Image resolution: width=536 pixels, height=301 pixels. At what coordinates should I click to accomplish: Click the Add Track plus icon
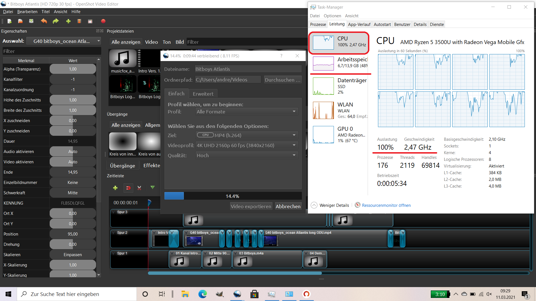coord(115,188)
